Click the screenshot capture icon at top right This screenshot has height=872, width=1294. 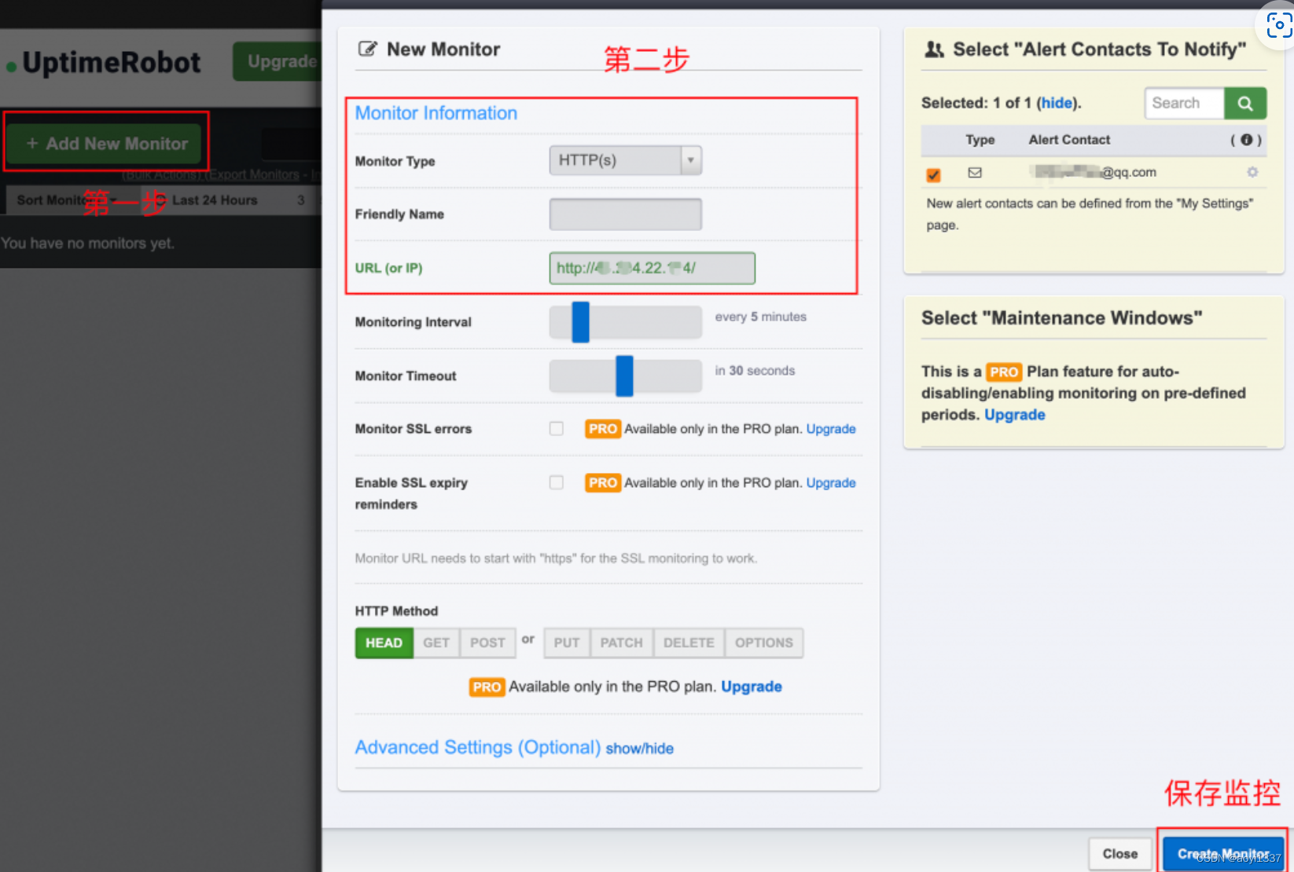pos(1279,25)
